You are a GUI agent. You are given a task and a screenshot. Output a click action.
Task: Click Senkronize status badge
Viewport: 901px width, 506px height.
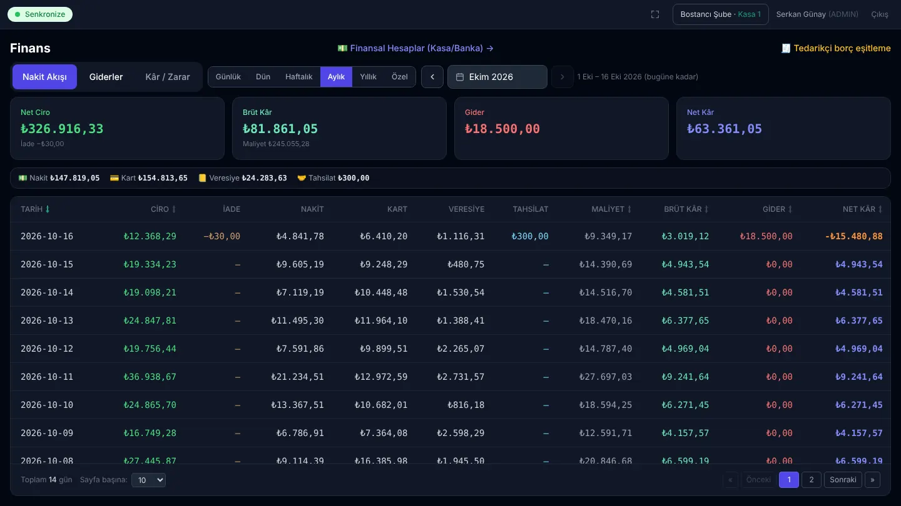click(x=40, y=14)
